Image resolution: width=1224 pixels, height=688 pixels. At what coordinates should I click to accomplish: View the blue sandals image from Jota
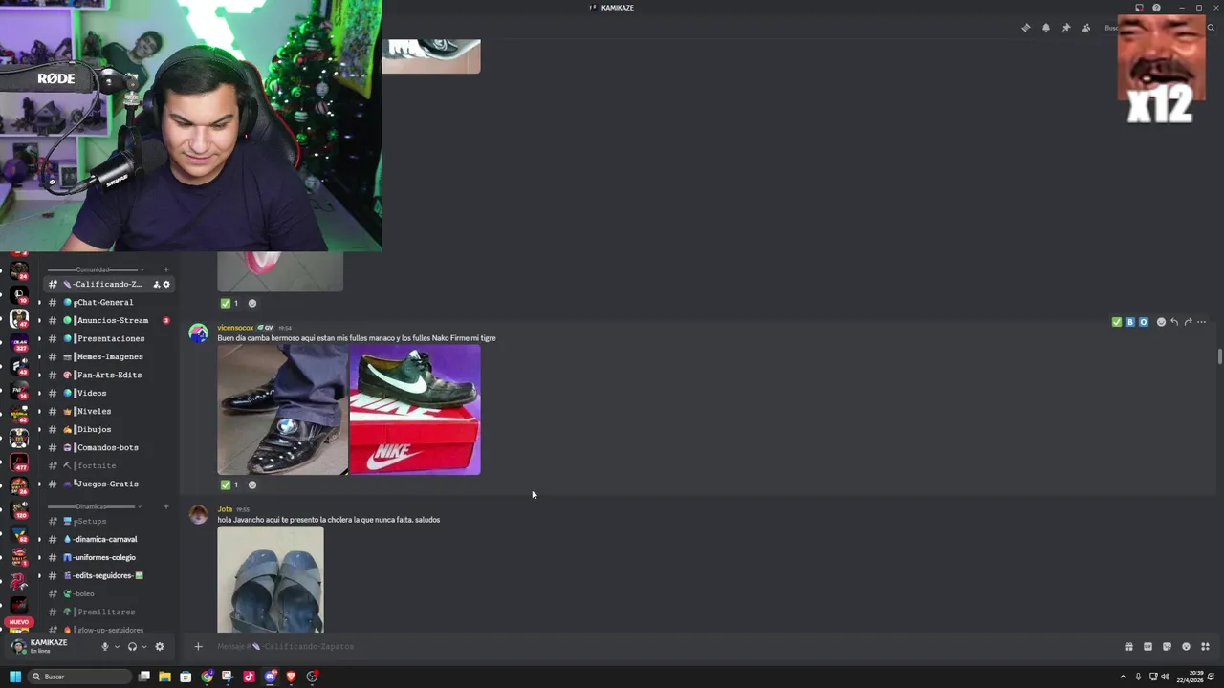tap(271, 580)
